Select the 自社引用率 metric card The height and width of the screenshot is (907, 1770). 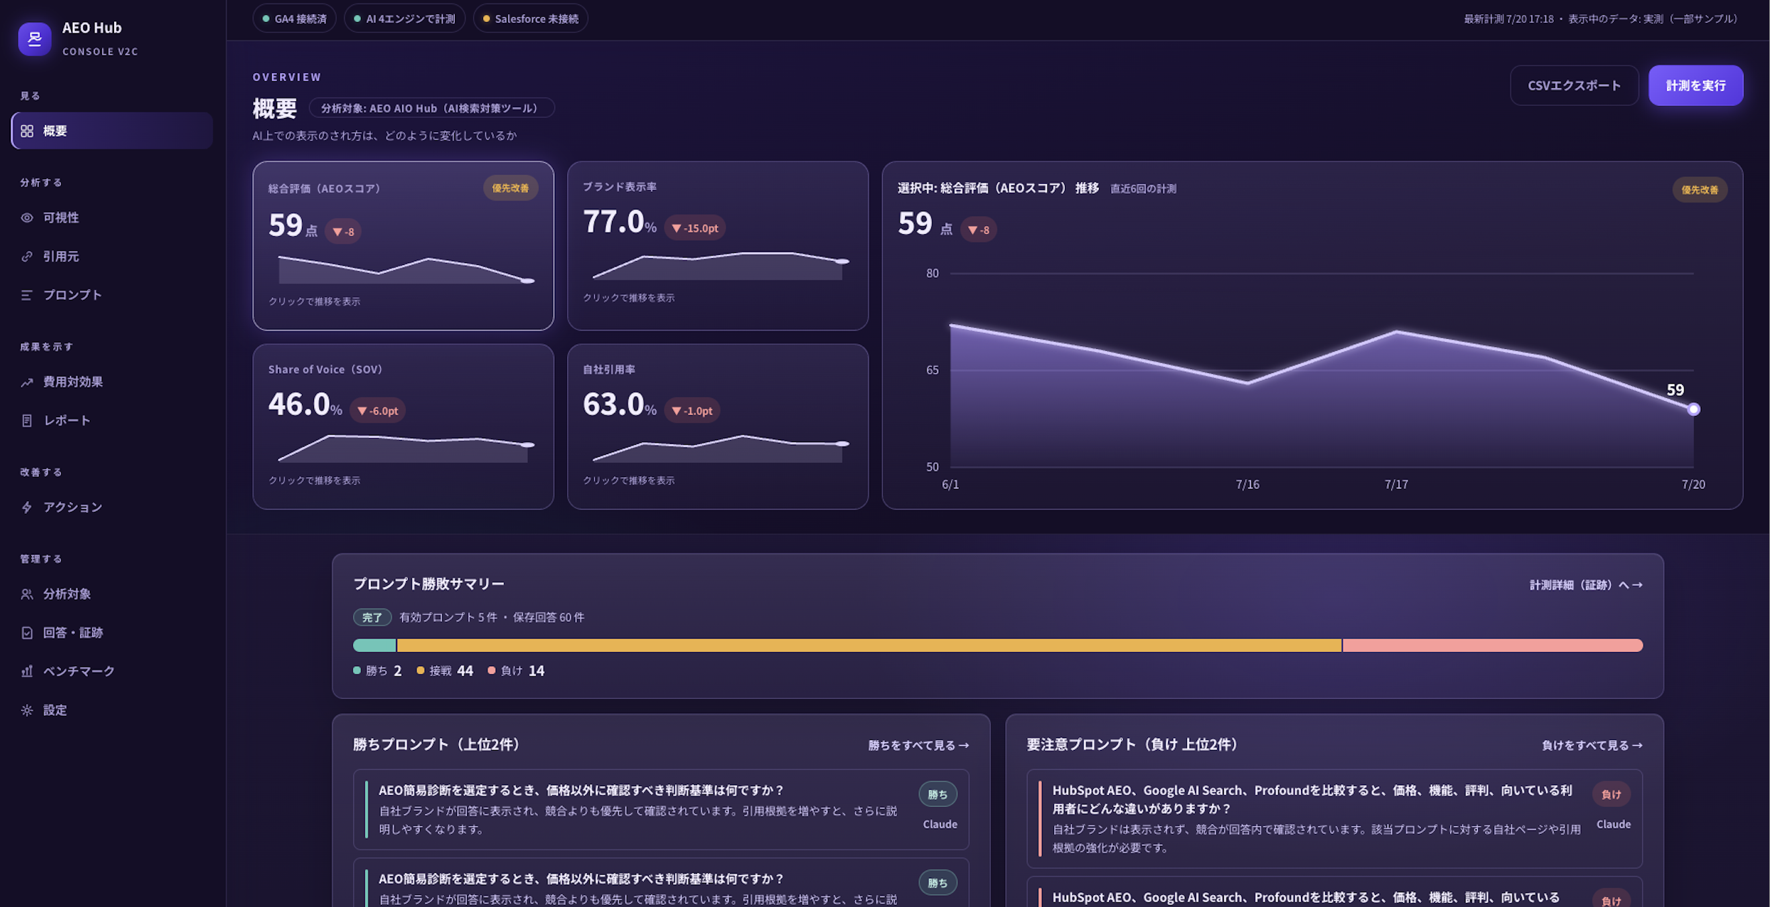717,427
